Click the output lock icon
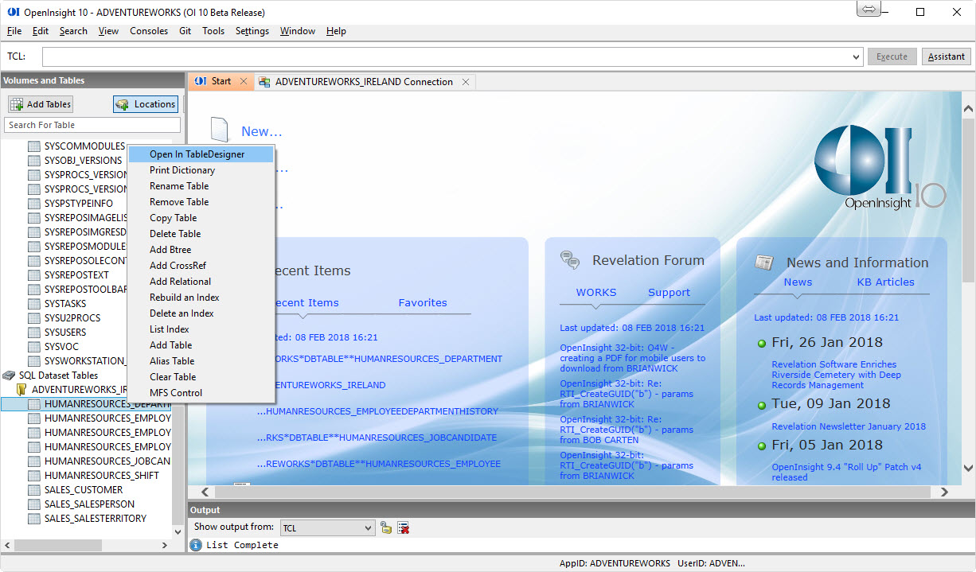976x572 pixels. [386, 527]
